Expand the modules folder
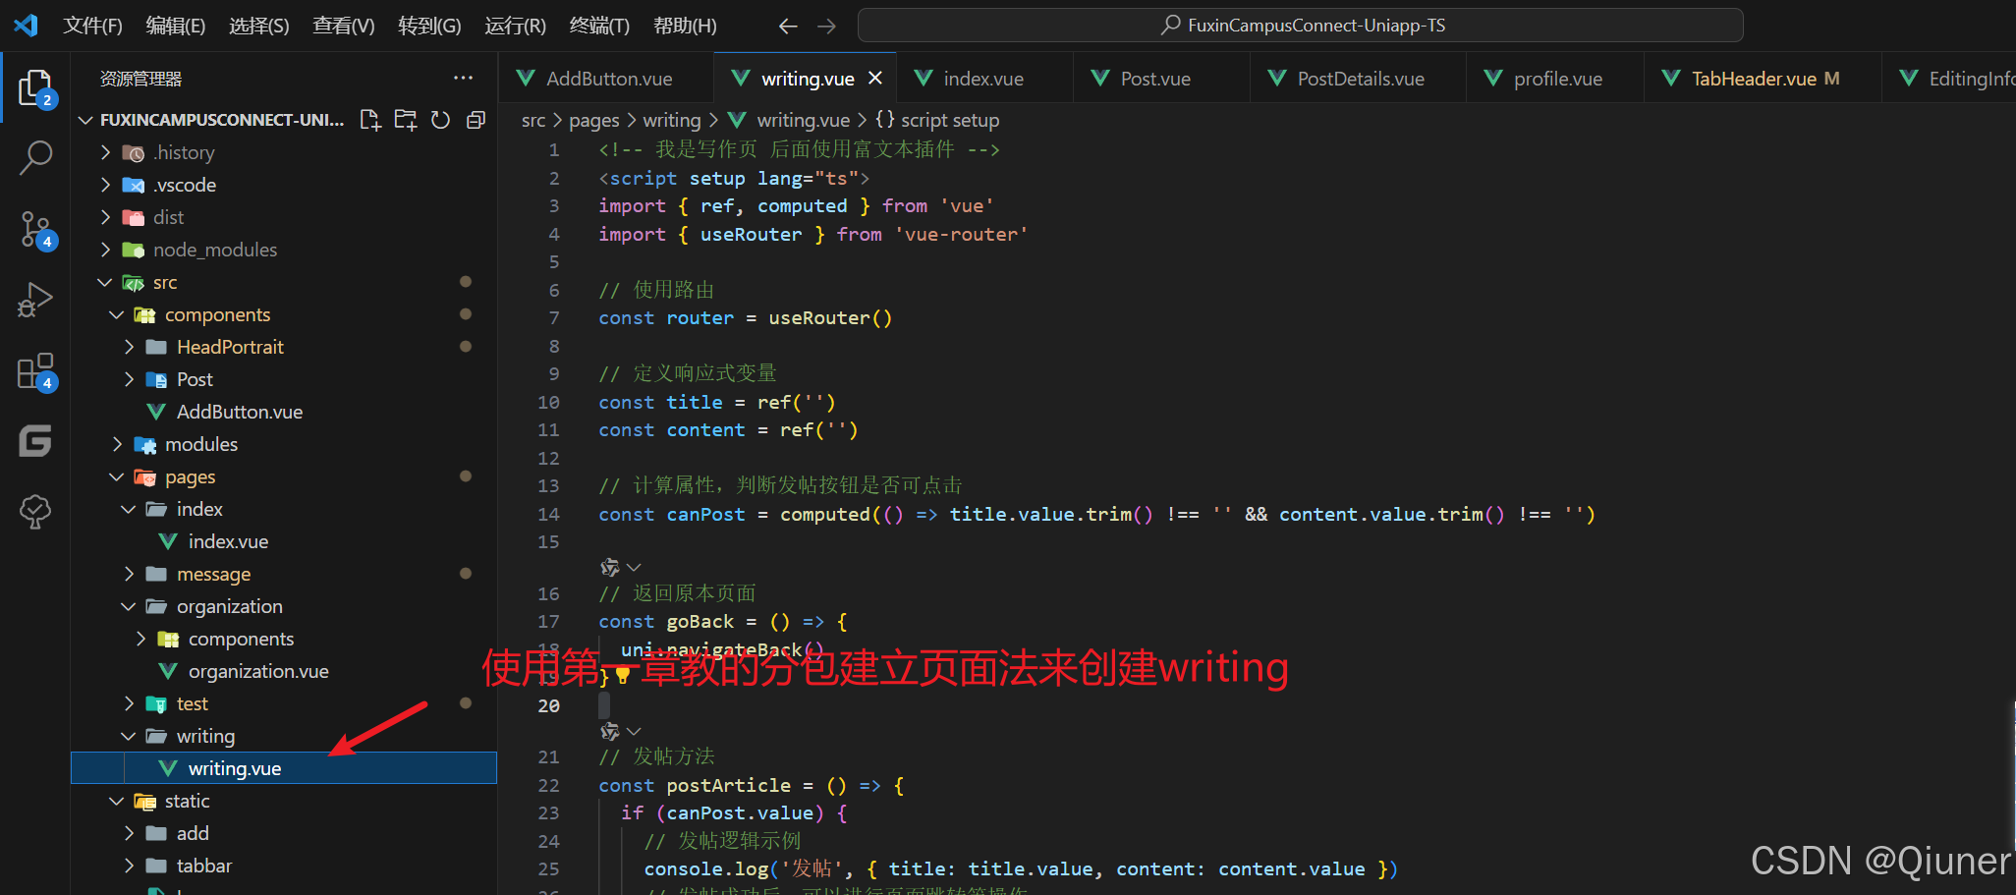The width and height of the screenshot is (2016, 895). pyautogui.click(x=117, y=444)
